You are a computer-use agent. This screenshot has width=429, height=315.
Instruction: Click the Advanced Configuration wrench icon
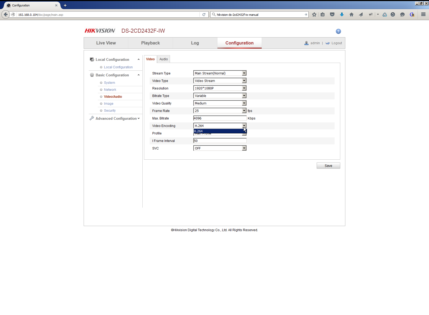[92, 118]
